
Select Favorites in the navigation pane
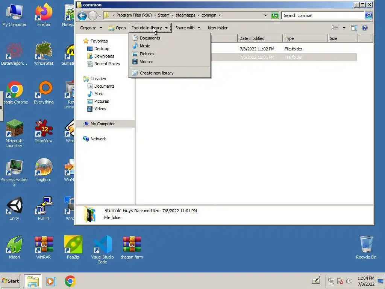99,41
